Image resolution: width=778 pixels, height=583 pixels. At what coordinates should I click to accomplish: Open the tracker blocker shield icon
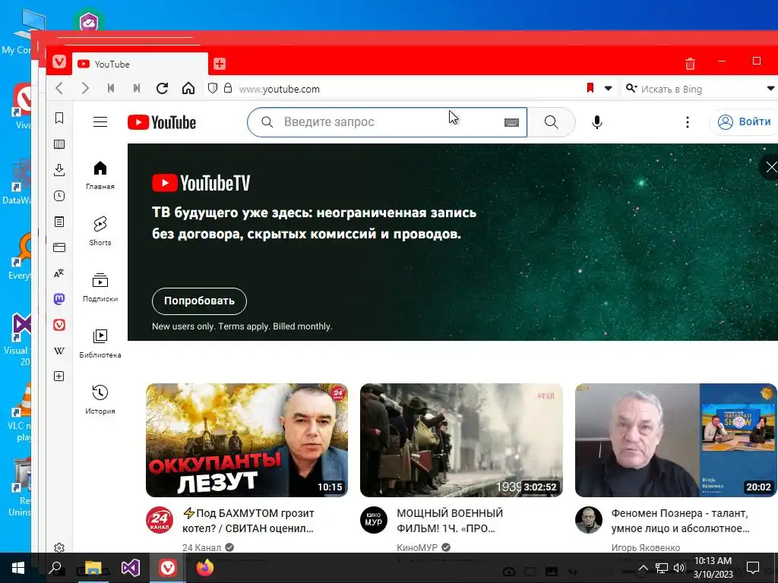(213, 88)
